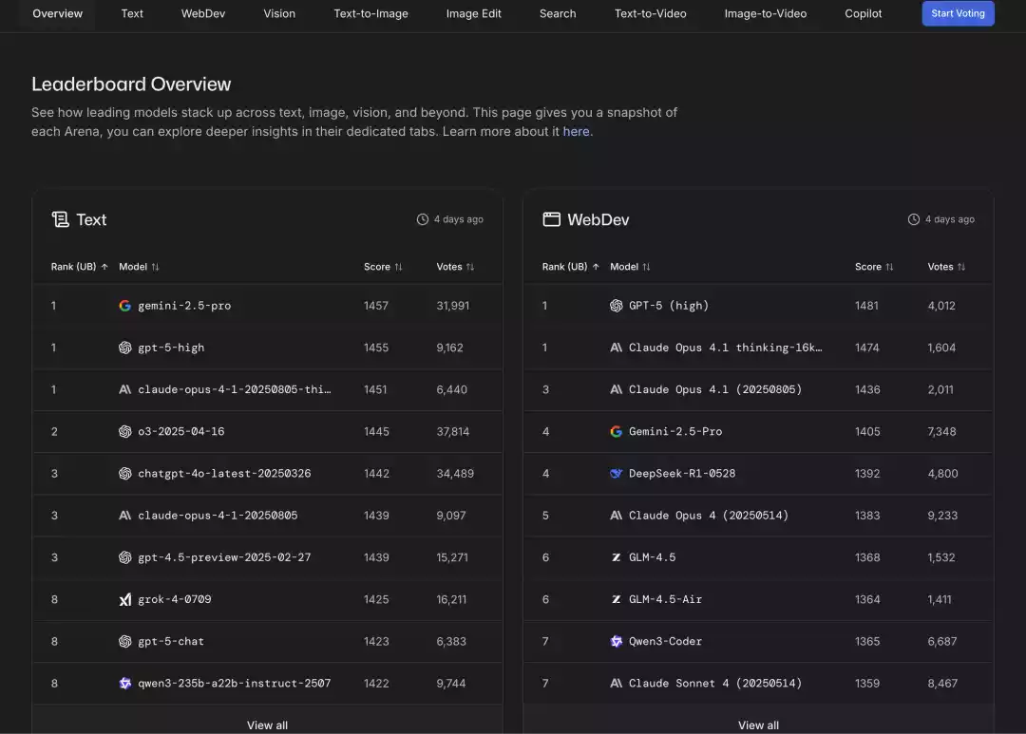The height and width of the screenshot is (734, 1026).
Task: Click the OpenAI icon beside chatgpt-4o-latest-20250326
Action: pos(125,473)
